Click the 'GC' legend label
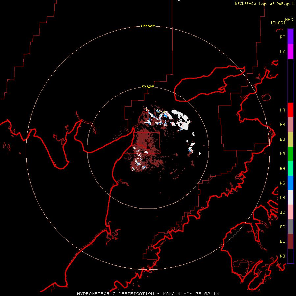Viewport: 296px width, 296px height. click(282, 227)
